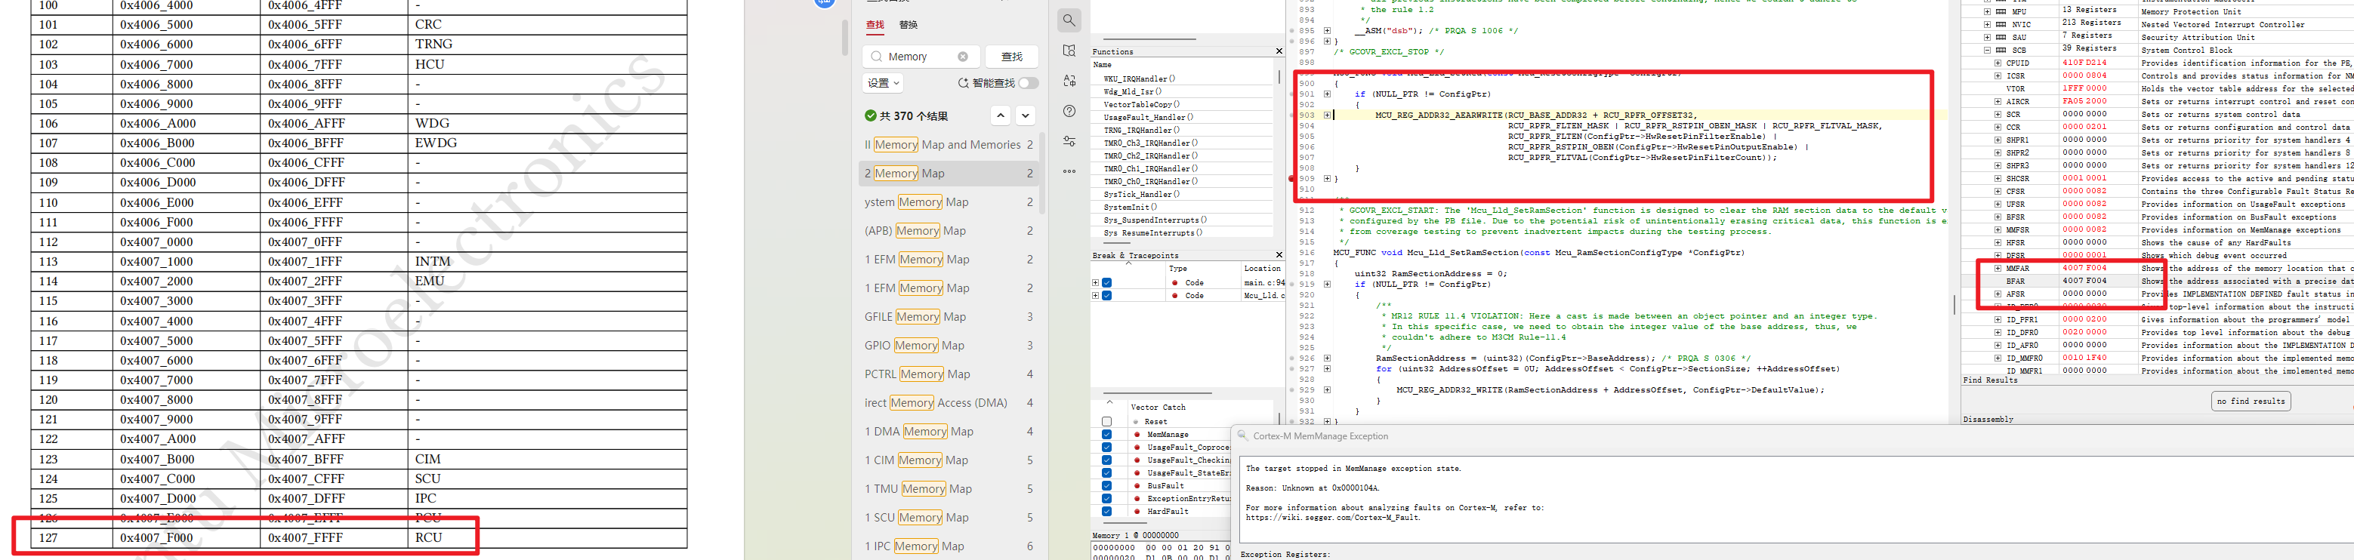Click the 0x4007_F000 address cell
The height and width of the screenshot is (560, 2354).
pyautogui.click(x=187, y=538)
